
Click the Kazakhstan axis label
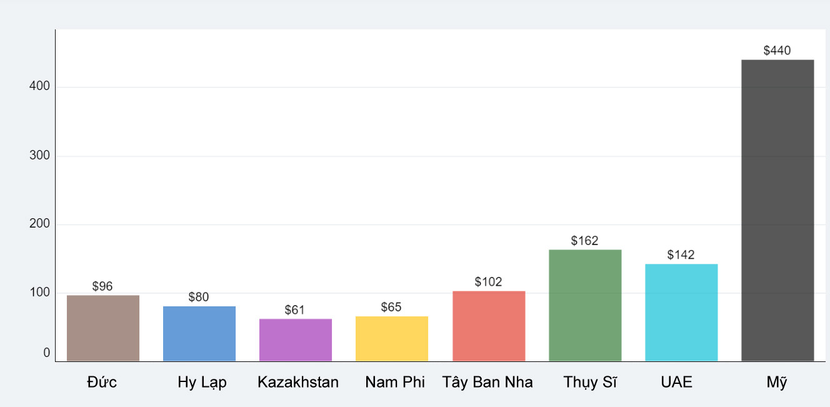point(298,382)
